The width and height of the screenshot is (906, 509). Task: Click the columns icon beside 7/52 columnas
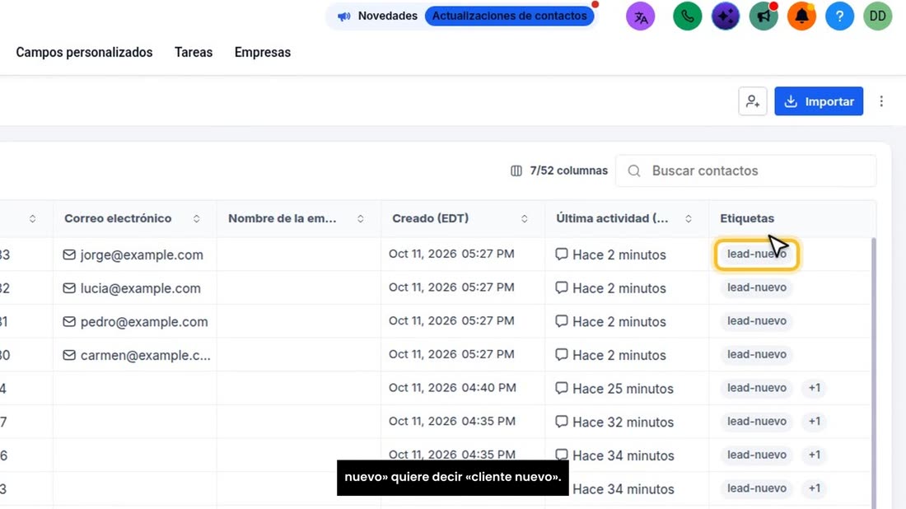(x=516, y=171)
